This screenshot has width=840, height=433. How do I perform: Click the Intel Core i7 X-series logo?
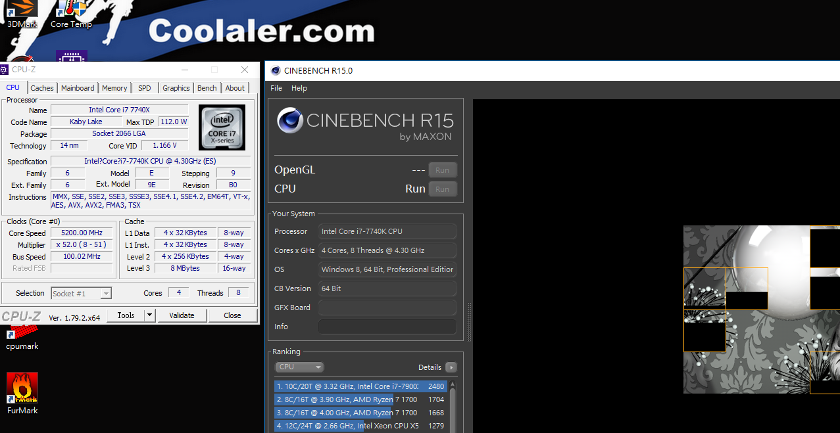pos(222,127)
